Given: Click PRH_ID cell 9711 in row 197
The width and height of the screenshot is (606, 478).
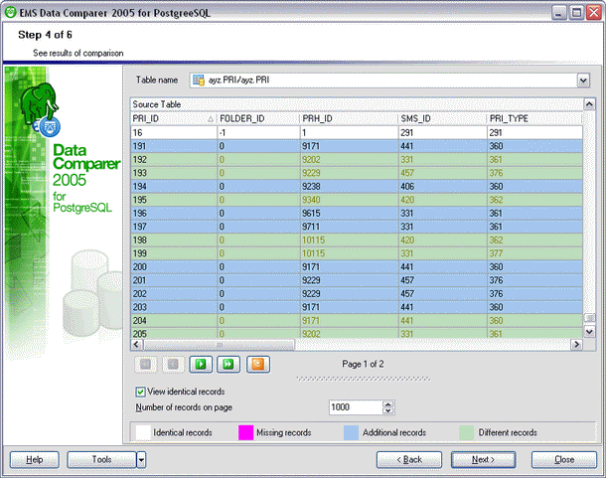Looking at the screenshot, I should pyautogui.click(x=349, y=227).
